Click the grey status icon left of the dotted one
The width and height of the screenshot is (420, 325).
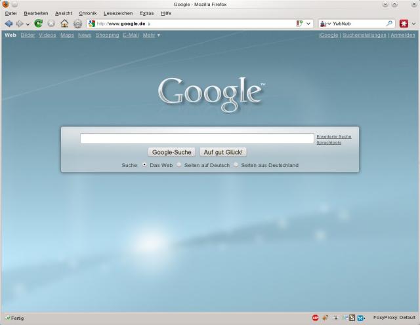click(x=335, y=318)
